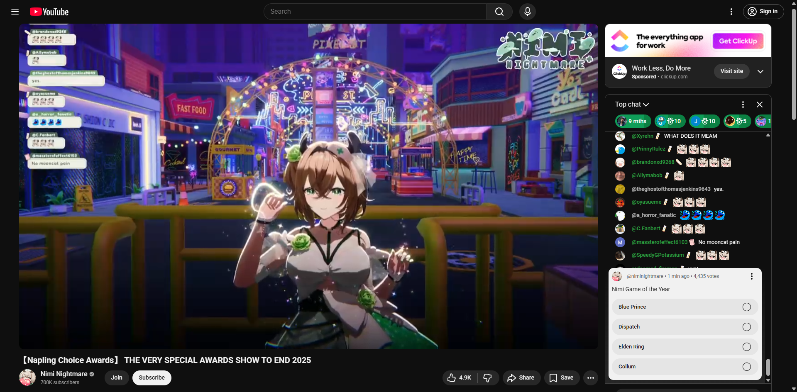The width and height of the screenshot is (797, 392).
Task: Click @brandonxd9268's chat username
Action: coord(653,162)
